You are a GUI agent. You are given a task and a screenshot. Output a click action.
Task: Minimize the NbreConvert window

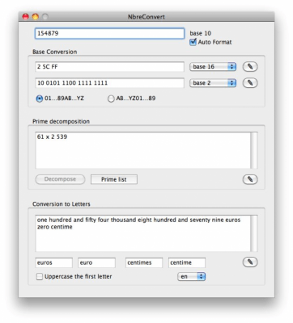click(x=36, y=17)
